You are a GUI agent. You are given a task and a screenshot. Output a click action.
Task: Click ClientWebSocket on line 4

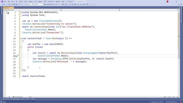pyautogui.click(x=49, y=21)
